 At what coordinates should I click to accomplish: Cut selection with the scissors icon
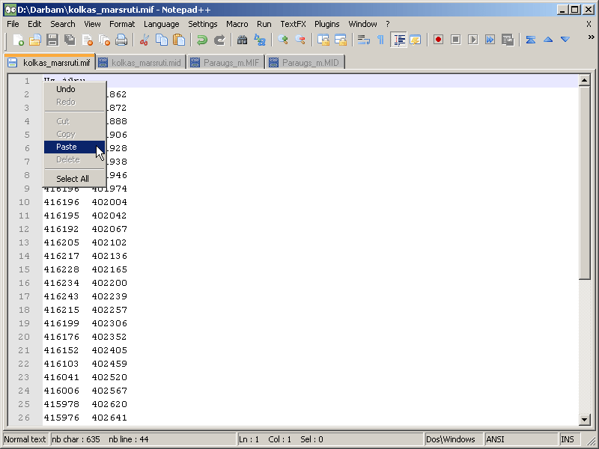tap(145, 40)
